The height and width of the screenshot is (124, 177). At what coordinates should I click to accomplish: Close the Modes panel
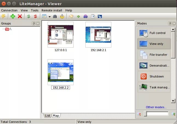tap(174, 23)
